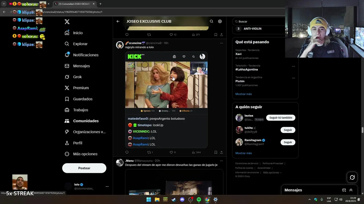This screenshot has width=364, height=204.
Task: Open Premium in the sidebar
Action: click(x=77, y=88)
